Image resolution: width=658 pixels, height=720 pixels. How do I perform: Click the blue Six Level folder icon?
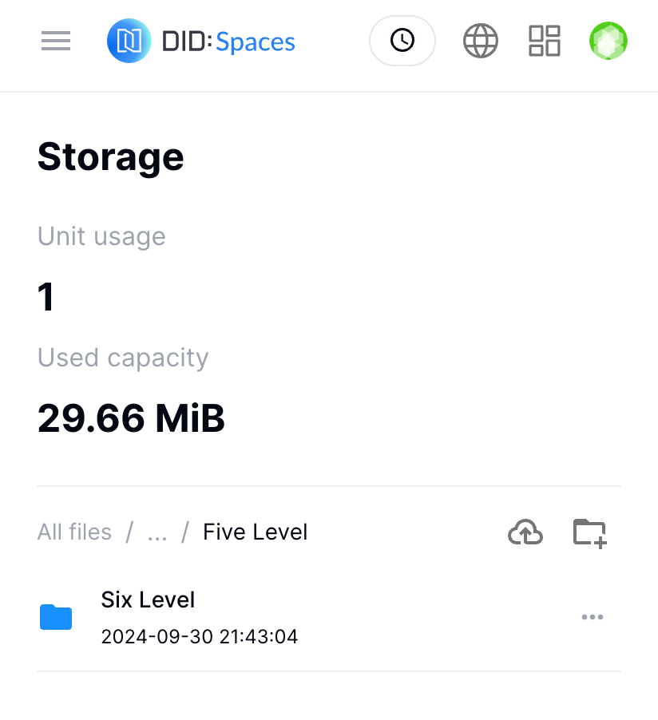pos(56,617)
